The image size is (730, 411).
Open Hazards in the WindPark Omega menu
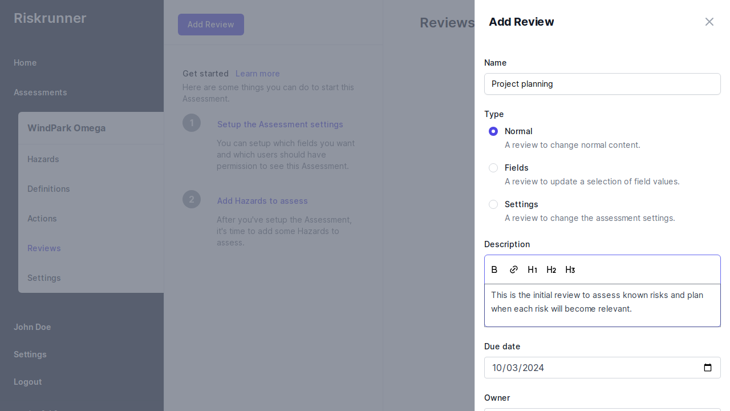coord(43,159)
